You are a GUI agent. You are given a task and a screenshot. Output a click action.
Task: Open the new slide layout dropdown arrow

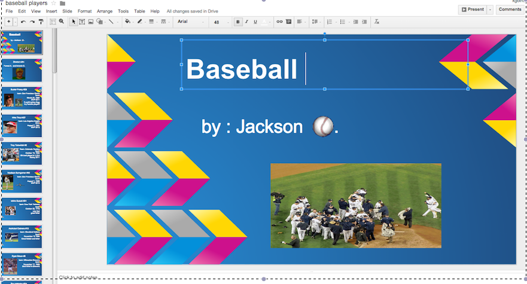[x=16, y=22]
